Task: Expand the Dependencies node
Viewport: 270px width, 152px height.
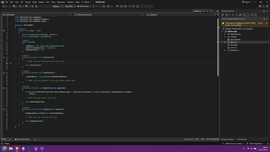Action: pyautogui.click(x=225, y=34)
